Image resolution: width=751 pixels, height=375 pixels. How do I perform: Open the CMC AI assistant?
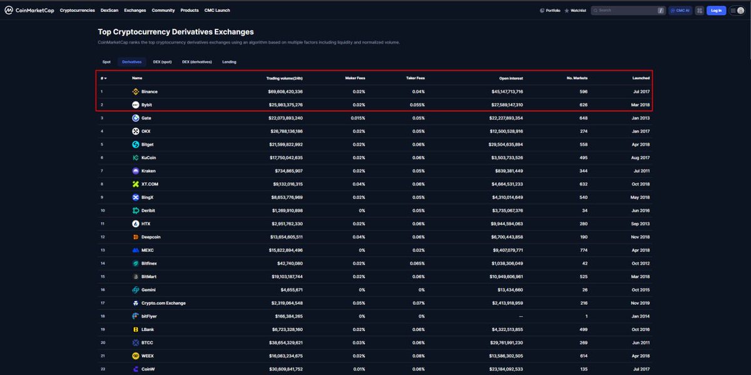tap(680, 11)
